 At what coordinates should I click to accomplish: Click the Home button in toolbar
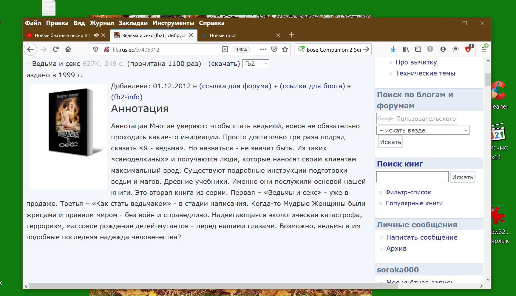(x=68, y=50)
